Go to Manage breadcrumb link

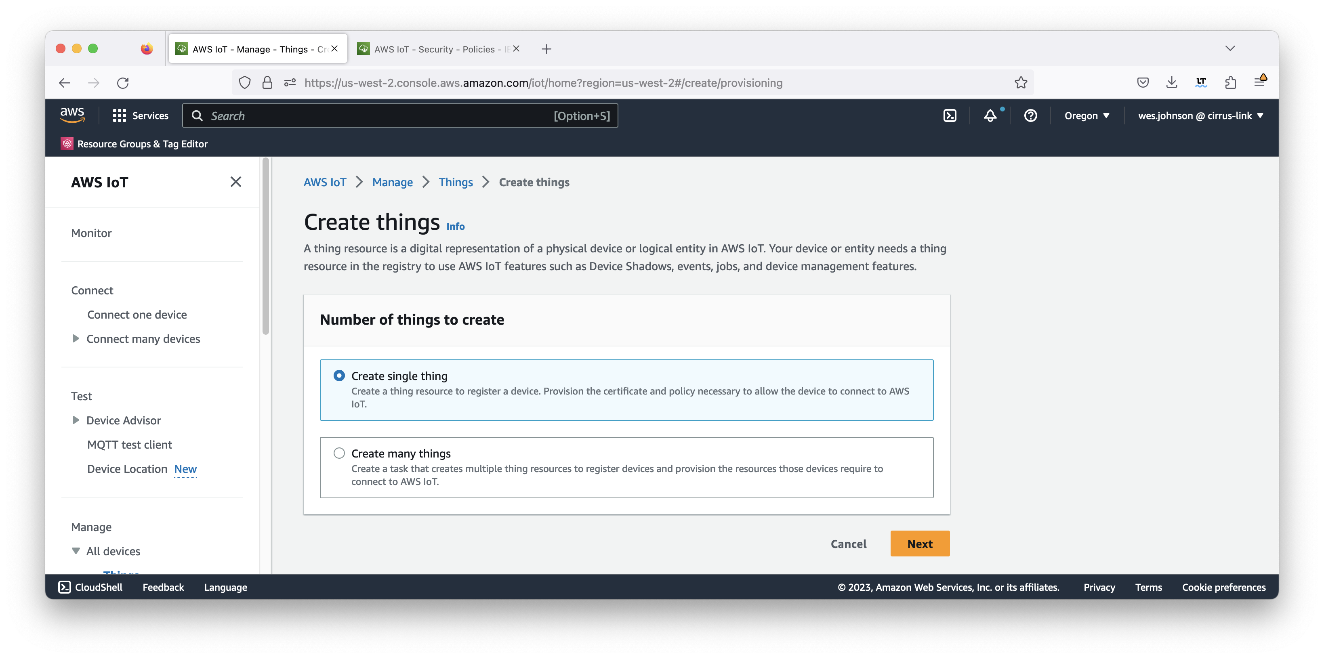click(x=392, y=182)
